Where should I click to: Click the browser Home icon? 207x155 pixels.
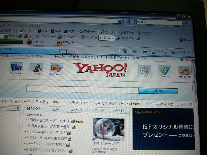click(x=125, y=51)
